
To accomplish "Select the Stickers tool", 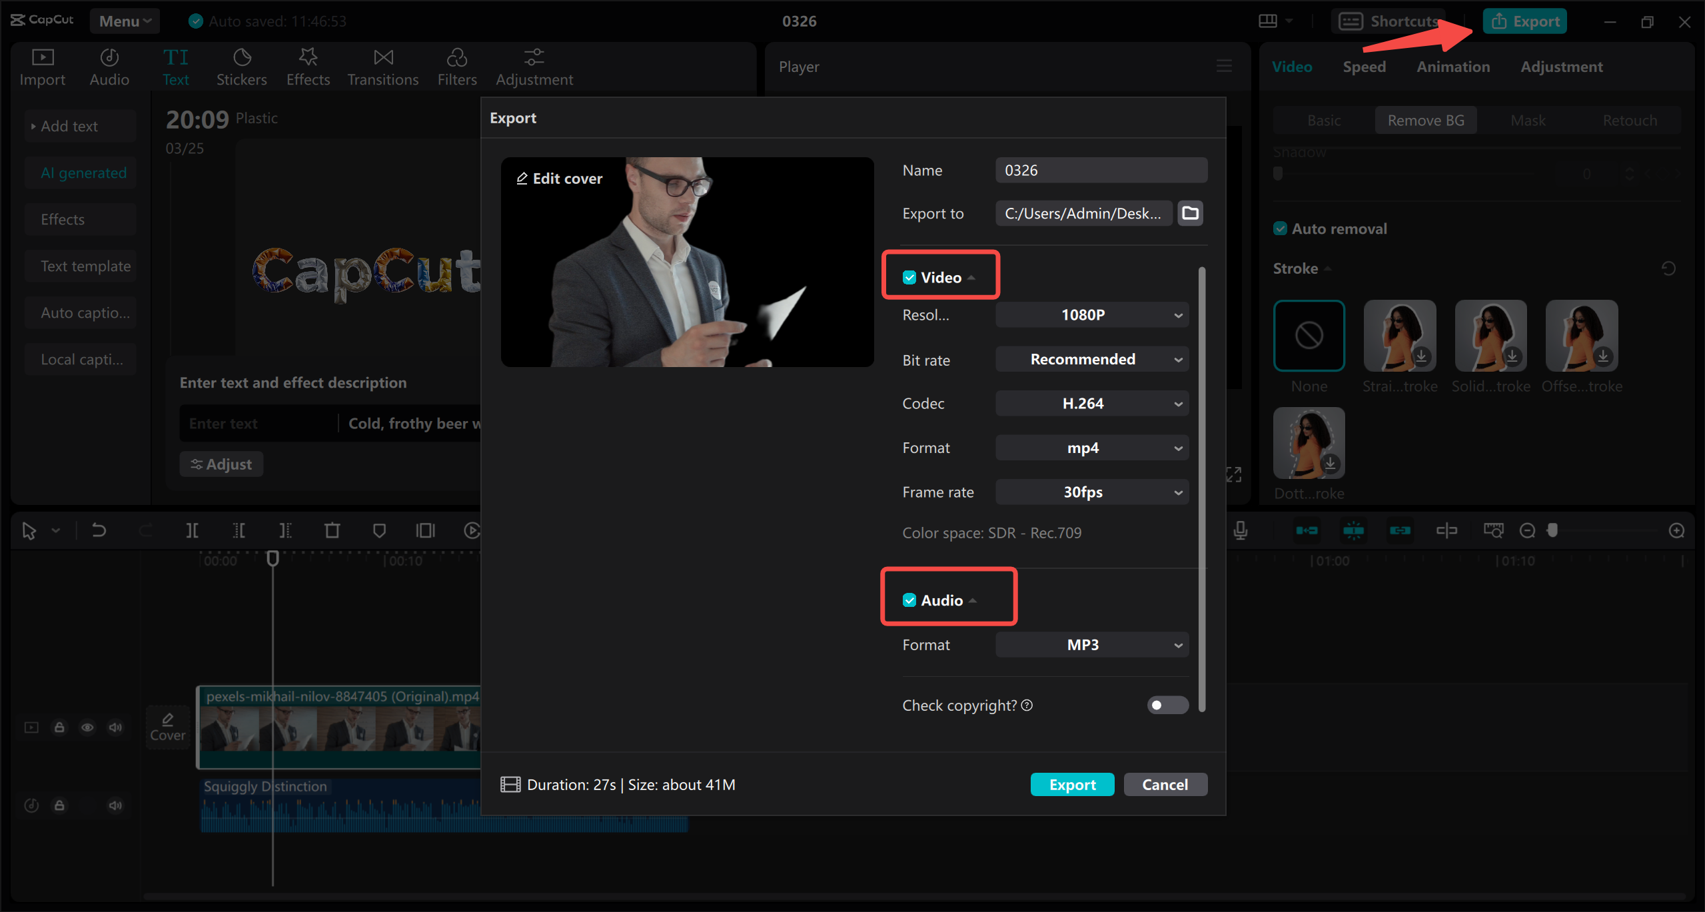I will point(241,65).
